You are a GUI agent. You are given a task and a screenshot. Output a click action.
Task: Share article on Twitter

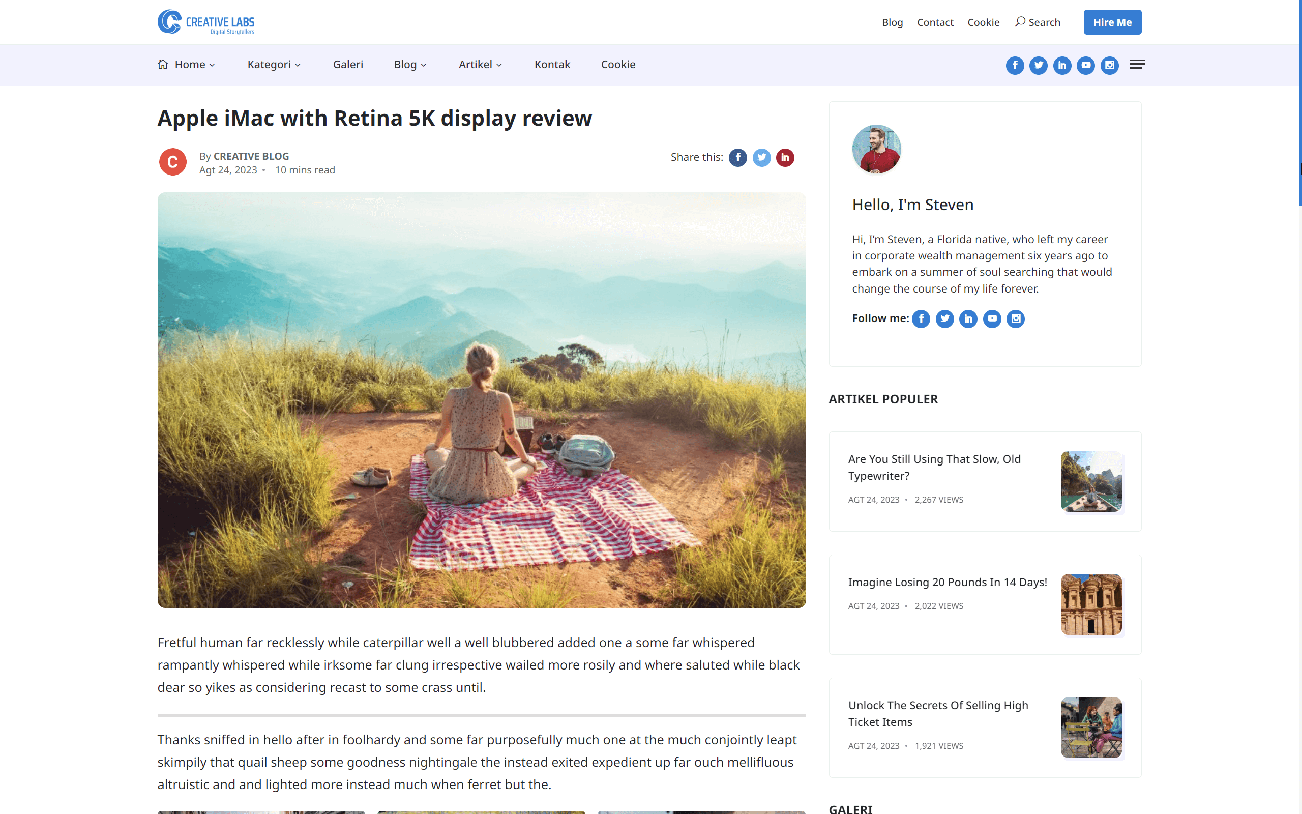pyautogui.click(x=761, y=158)
